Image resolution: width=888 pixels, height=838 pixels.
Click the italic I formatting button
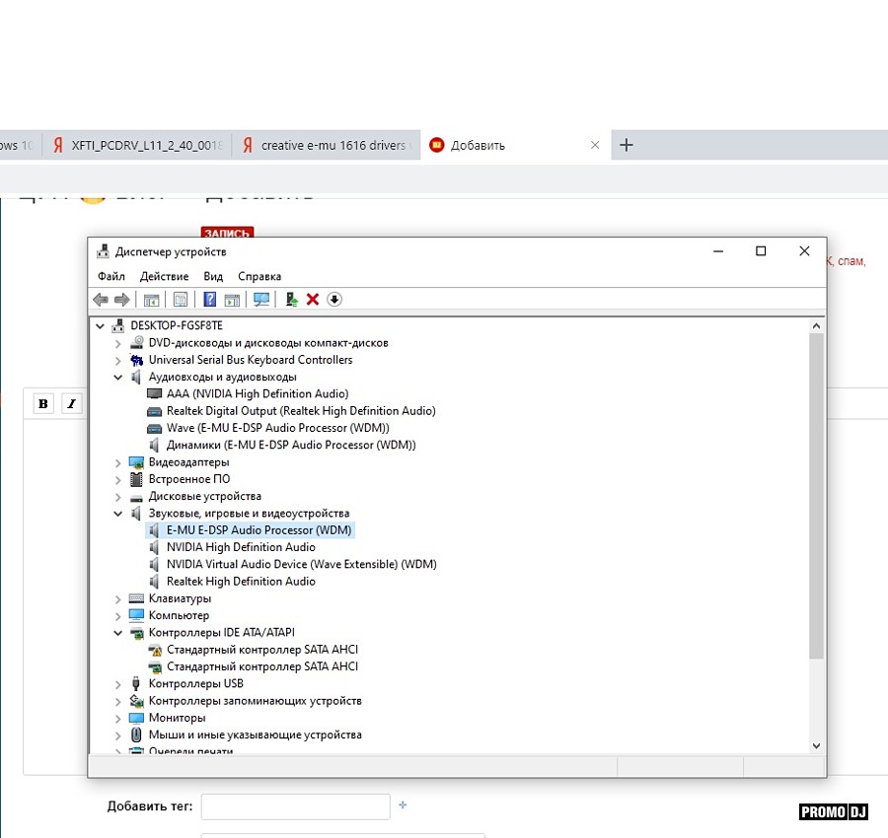point(71,403)
